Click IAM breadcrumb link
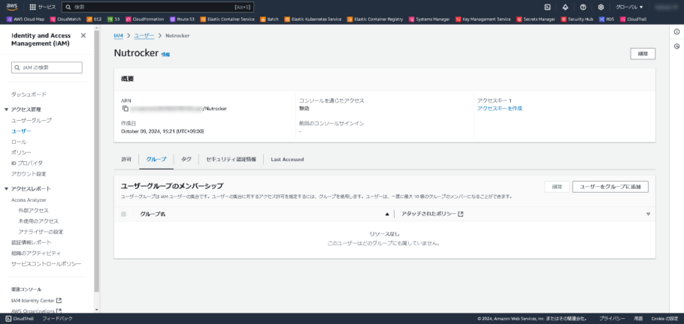Screen dimensions: 684x324 pos(118,35)
